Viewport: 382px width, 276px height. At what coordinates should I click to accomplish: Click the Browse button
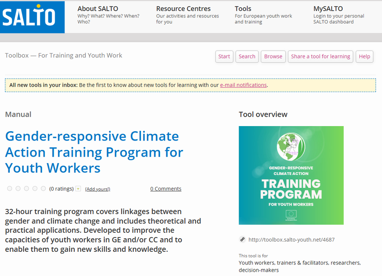click(273, 56)
